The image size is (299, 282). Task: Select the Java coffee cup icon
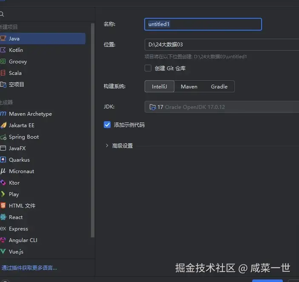pos(3,38)
